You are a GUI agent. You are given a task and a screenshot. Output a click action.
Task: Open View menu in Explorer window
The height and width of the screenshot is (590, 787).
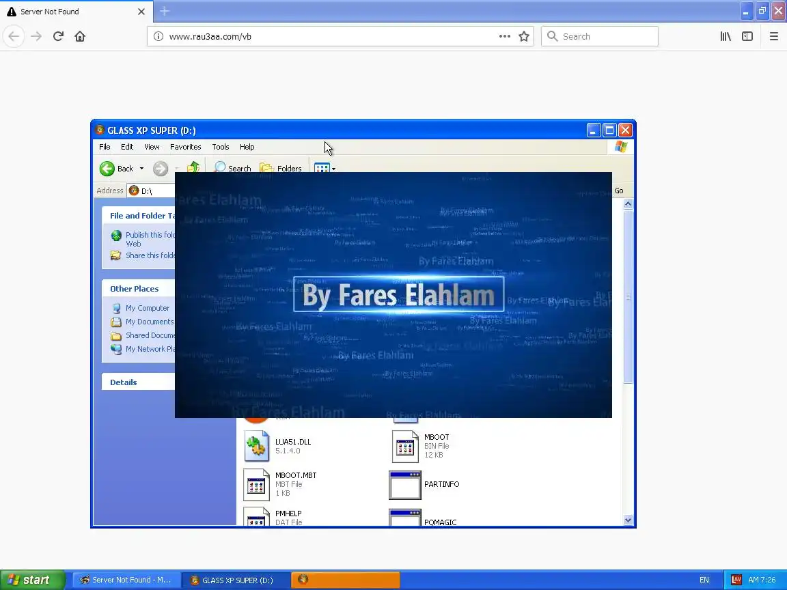[152, 147]
